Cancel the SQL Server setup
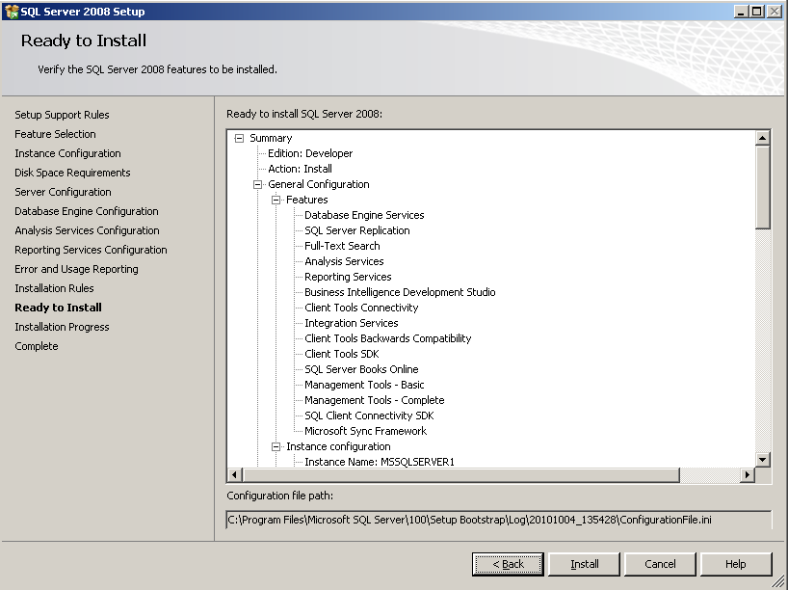Viewport: 788px width, 590px height. pyautogui.click(x=660, y=564)
